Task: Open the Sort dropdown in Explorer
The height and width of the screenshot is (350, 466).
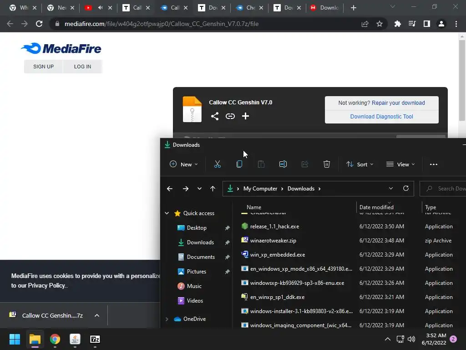Action: tap(360, 164)
